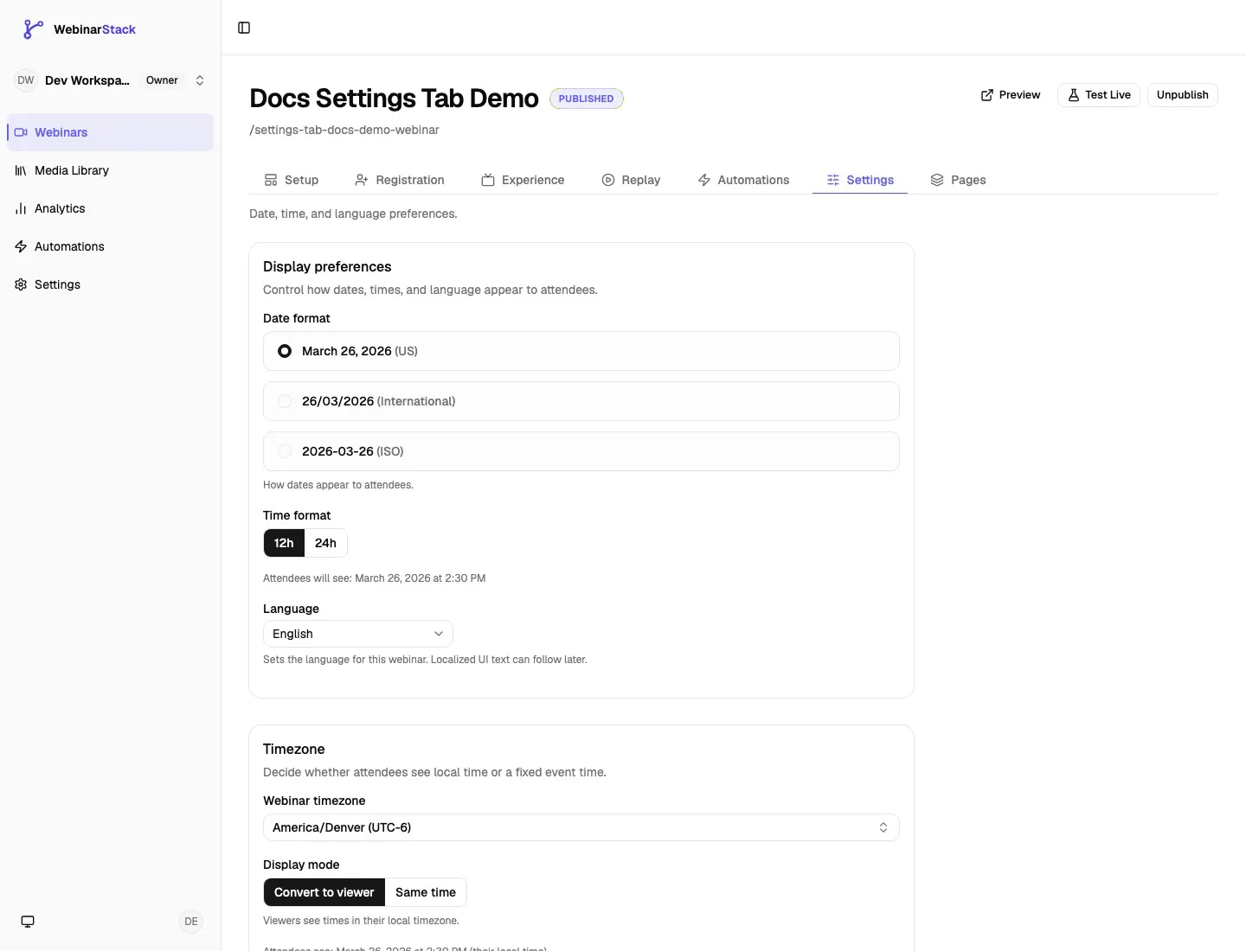Click the Owner role badge
Viewport: 1246px width, 951px height.
pyautogui.click(x=162, y=80)
